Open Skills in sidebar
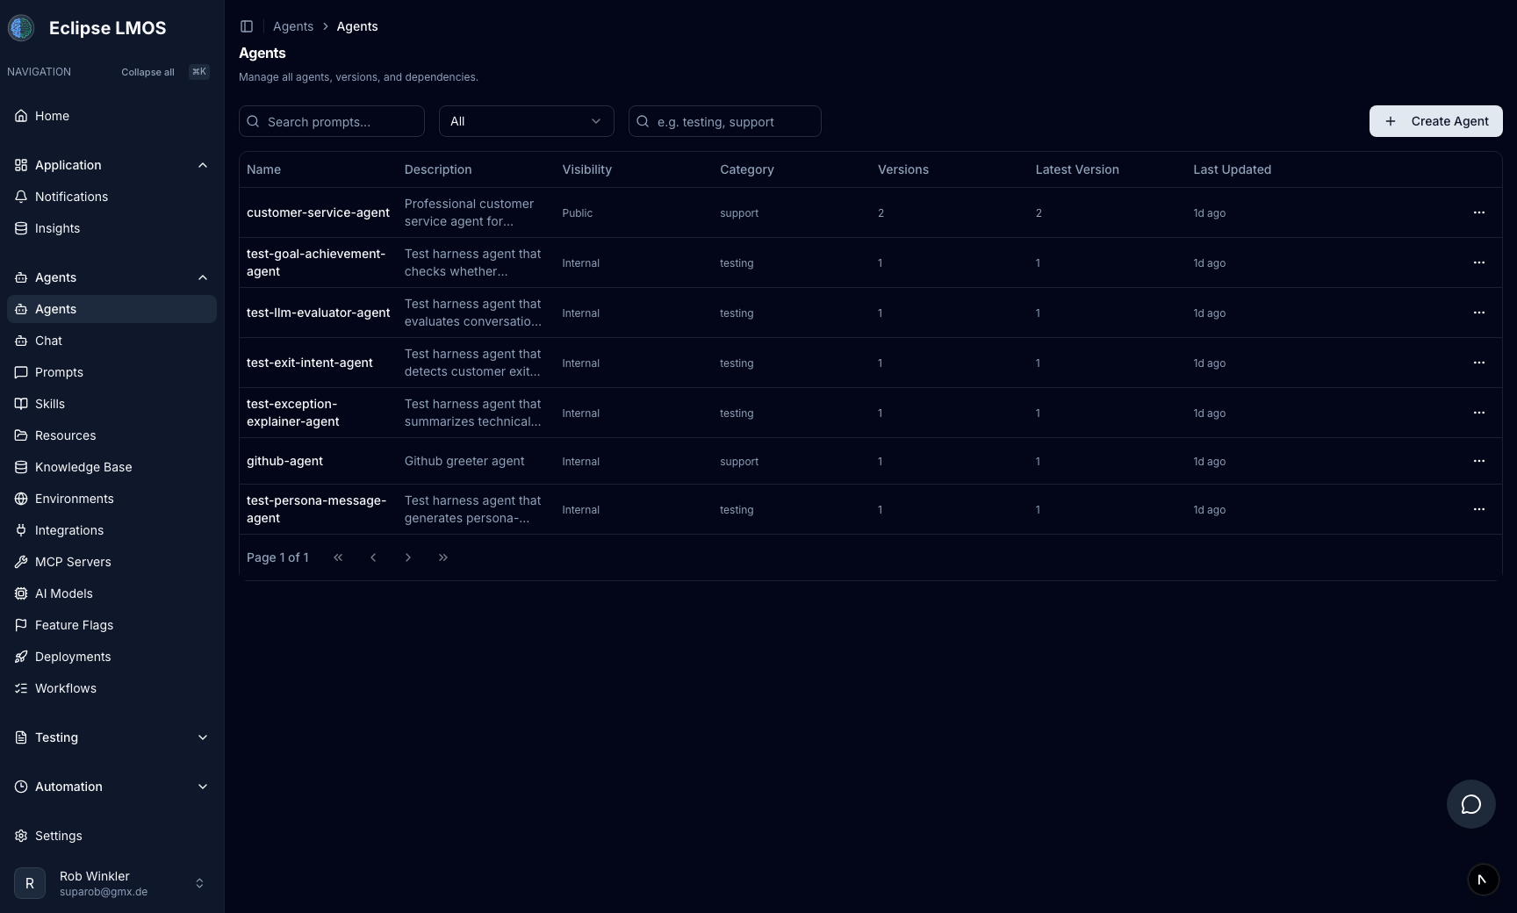Viewport: 1517px width, 913px height. (x=111, y=404)
